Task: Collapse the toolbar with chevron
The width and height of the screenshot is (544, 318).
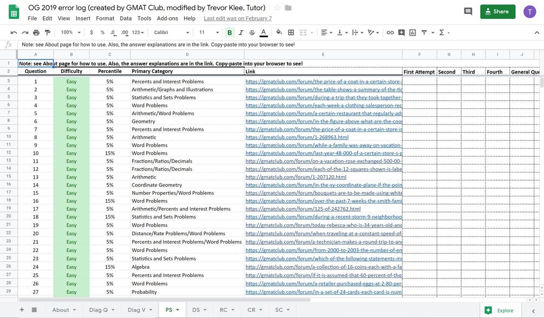Action: (x=537, y=32)
